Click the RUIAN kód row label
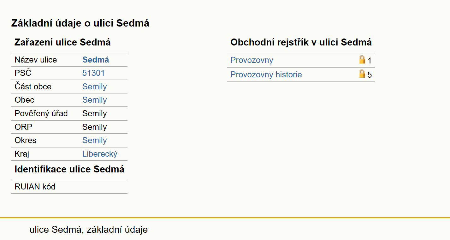Screen dimensions: 450x240 [x=35, y=187]
